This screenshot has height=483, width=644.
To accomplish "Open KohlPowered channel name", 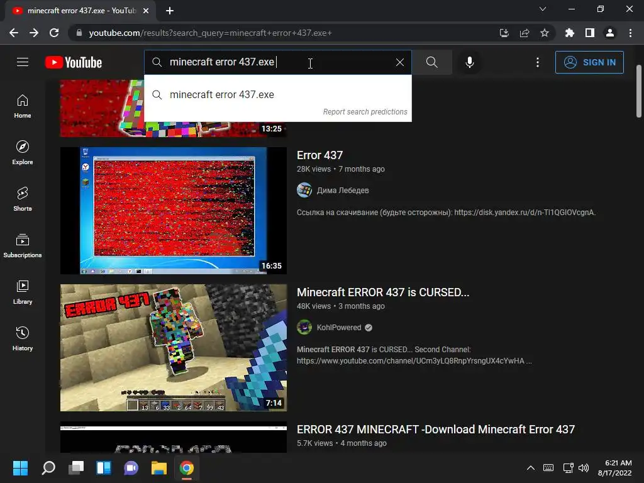I will tap(339, 327).
